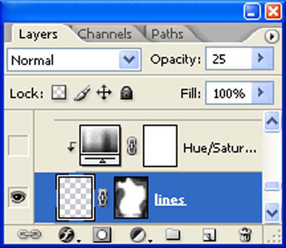
Task: Open the Normal blend mode dropdown
Action: [74, 60]
